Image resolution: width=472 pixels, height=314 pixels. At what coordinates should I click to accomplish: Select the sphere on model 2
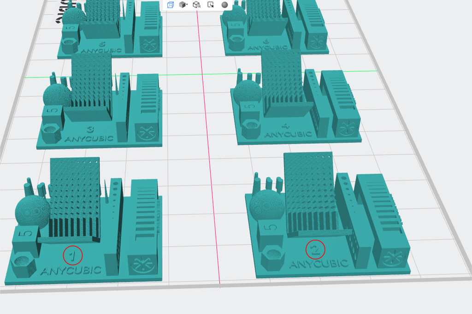click(266, 204)
